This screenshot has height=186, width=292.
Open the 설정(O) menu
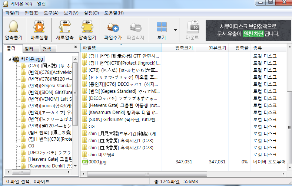click(91, 13)
